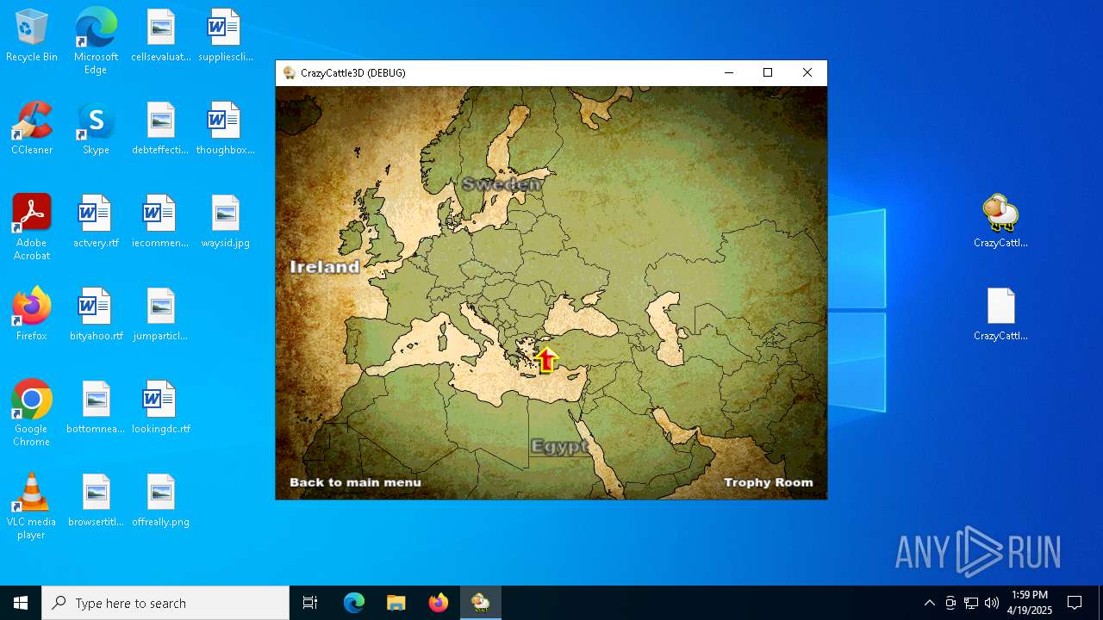Minimize the CrazyCattle3D window
This screenshot has width=1103, height=620.
(729, 73)
